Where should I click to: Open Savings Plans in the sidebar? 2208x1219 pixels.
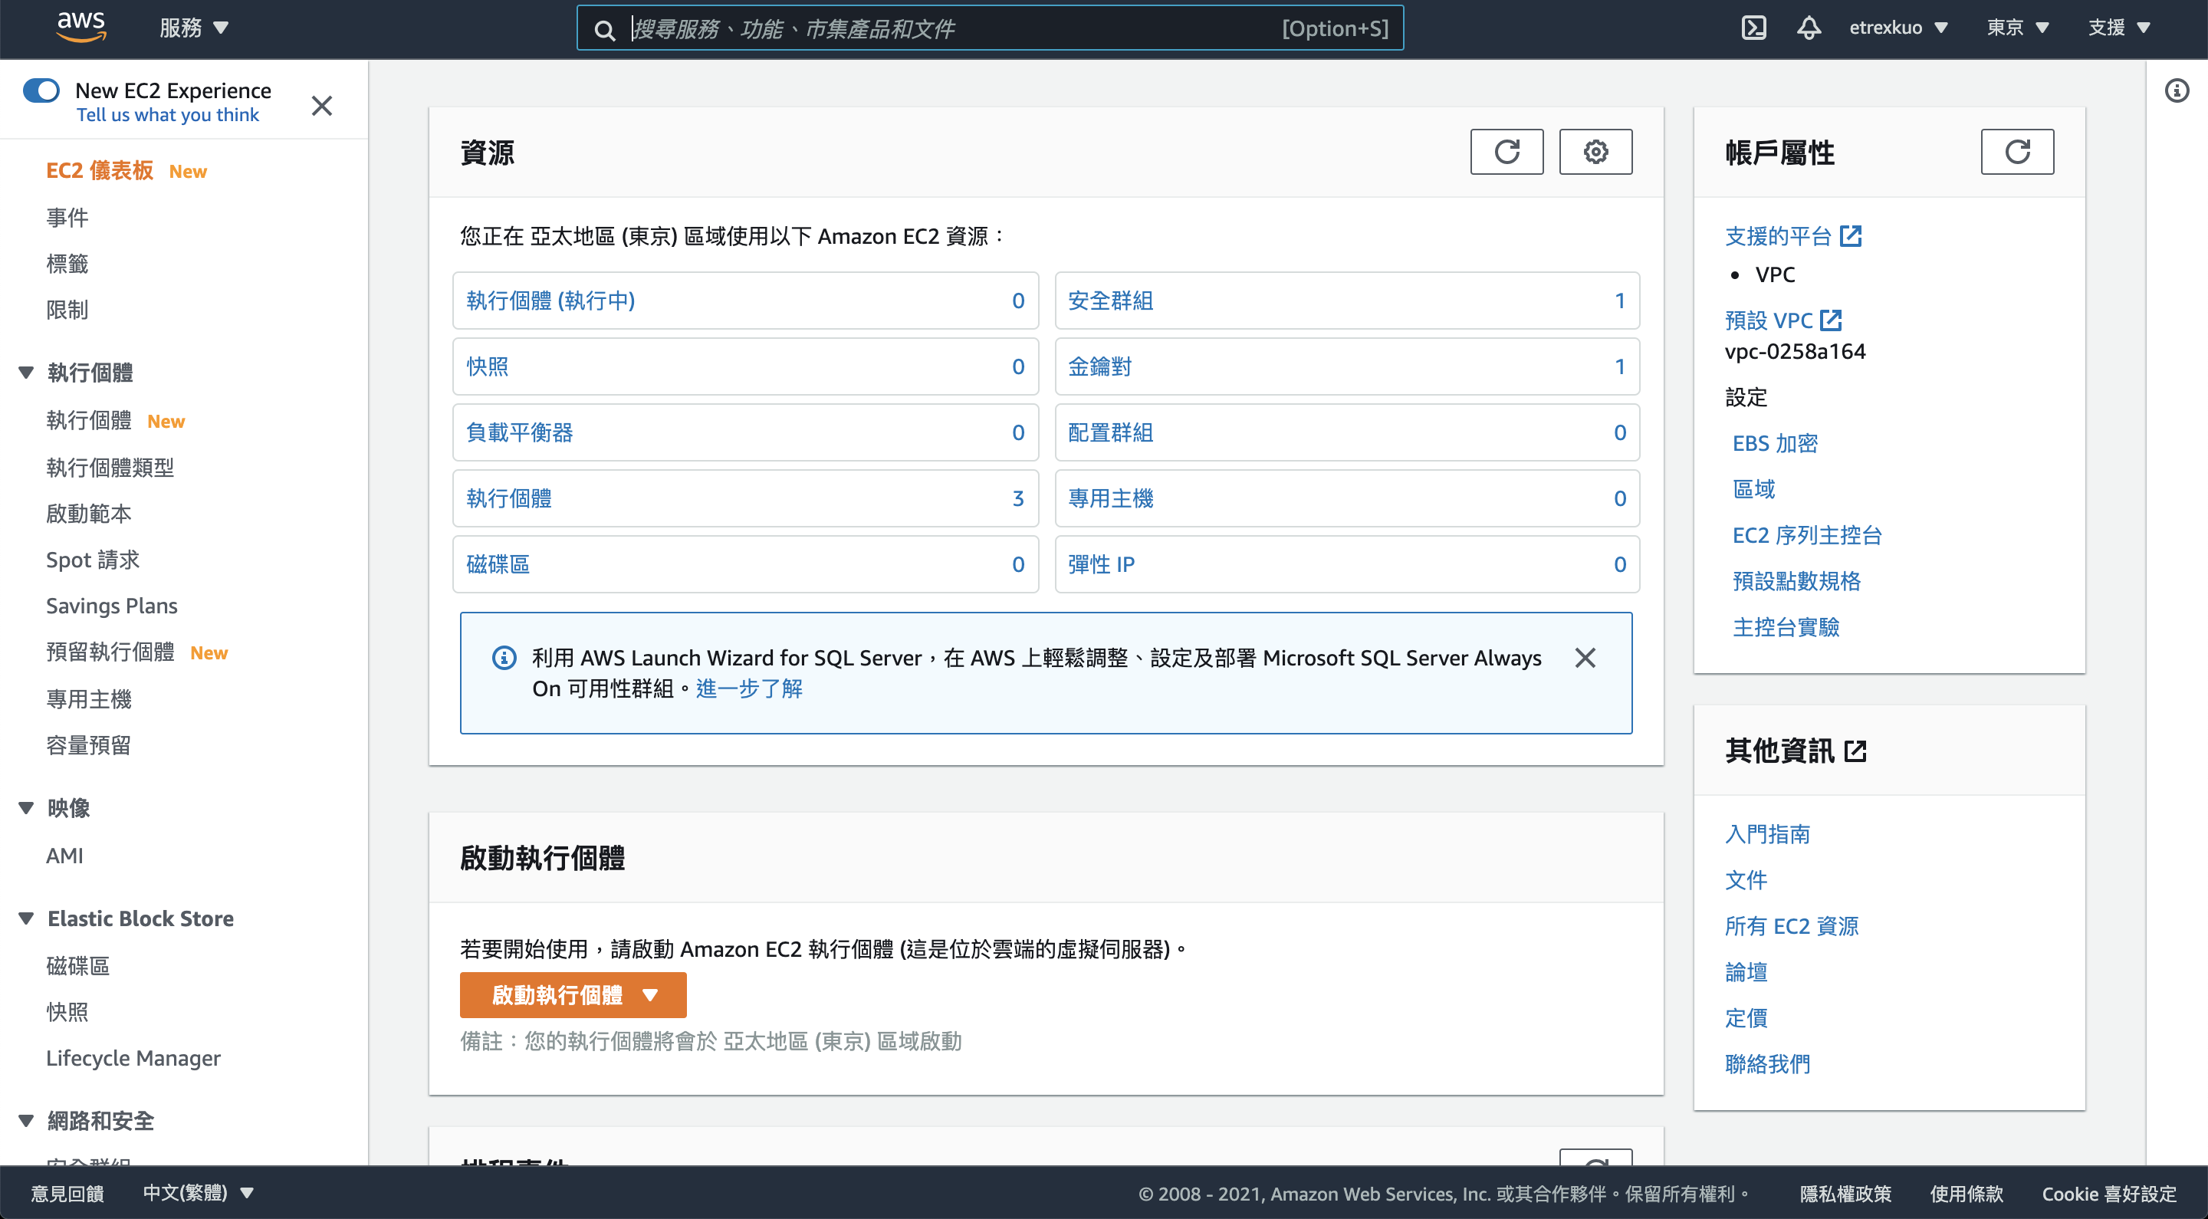pos(111,606)
